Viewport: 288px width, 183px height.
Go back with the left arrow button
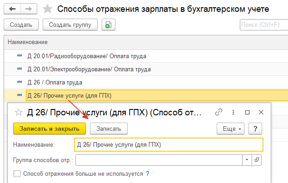(12, 9)
